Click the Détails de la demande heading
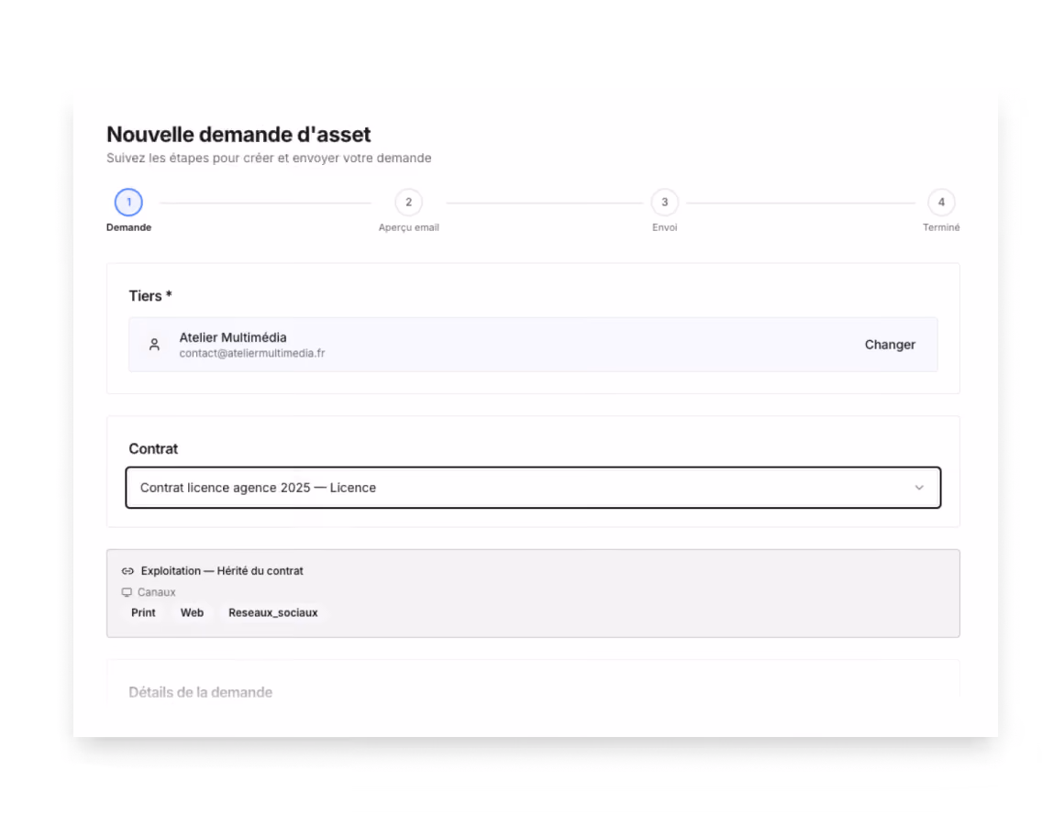Image resolution: width=1042 pixels, height=825 pixels. pos(201,692)
